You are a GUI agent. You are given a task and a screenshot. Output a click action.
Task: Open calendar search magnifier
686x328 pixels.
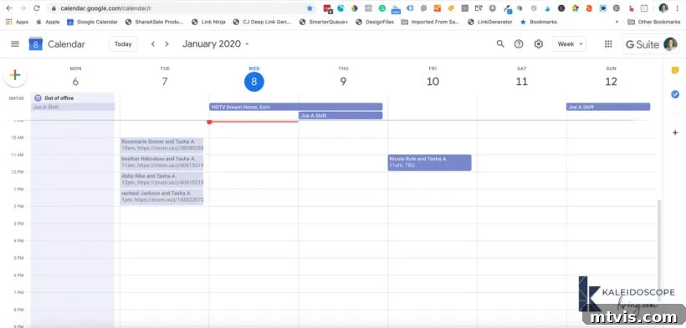point(500,43)
